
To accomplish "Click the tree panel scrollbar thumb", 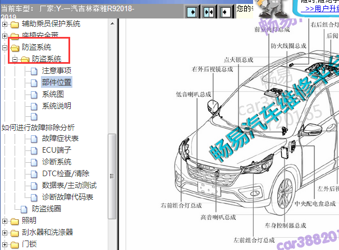I will (x=112, y=176).
